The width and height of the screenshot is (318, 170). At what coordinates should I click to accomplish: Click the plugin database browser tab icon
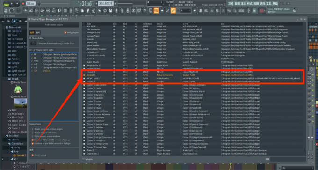14,21
